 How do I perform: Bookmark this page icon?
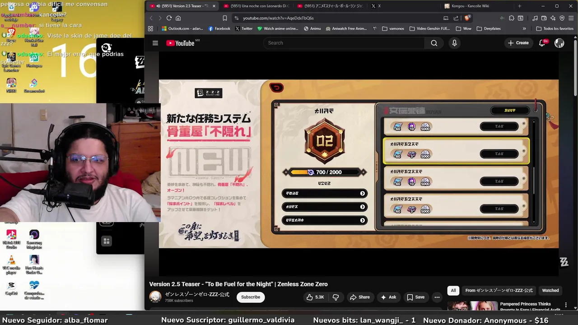[x=224, y=18]
